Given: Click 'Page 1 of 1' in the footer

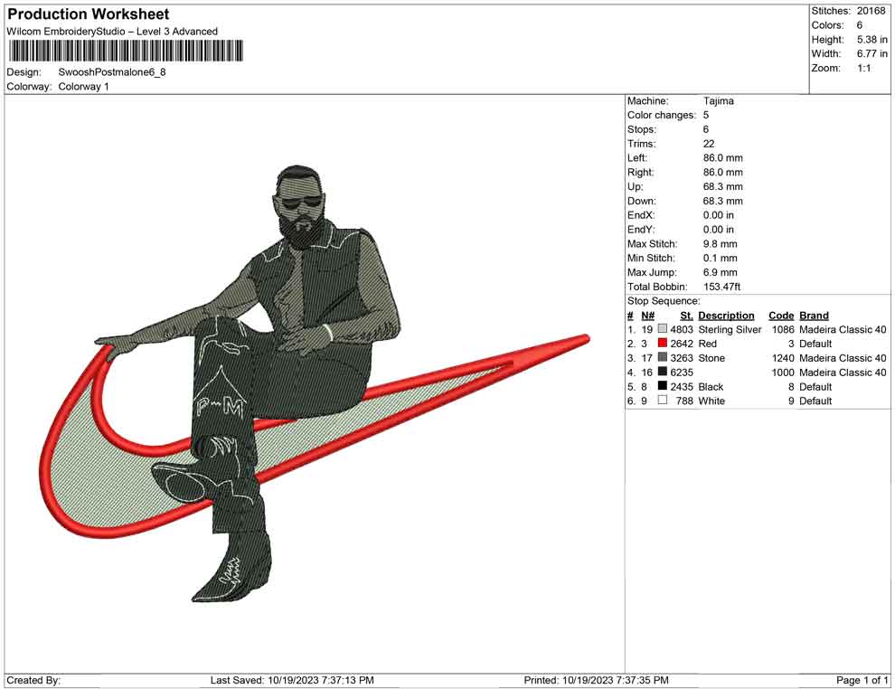Looking at the screenshot, I should tap(862, 680).
